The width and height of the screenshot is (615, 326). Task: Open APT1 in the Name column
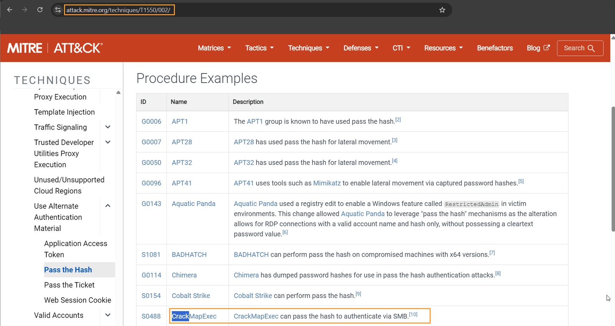point(180,121)
